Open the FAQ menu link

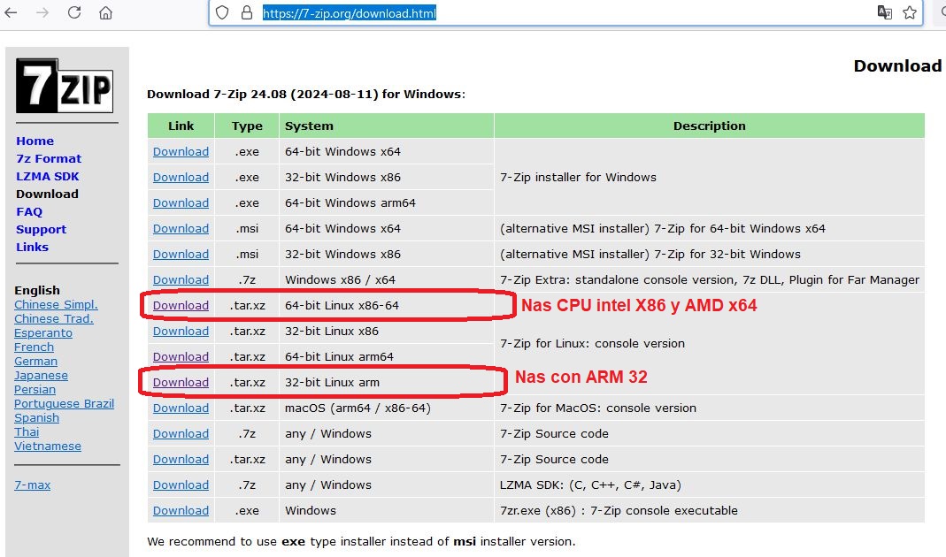point(29,211)
